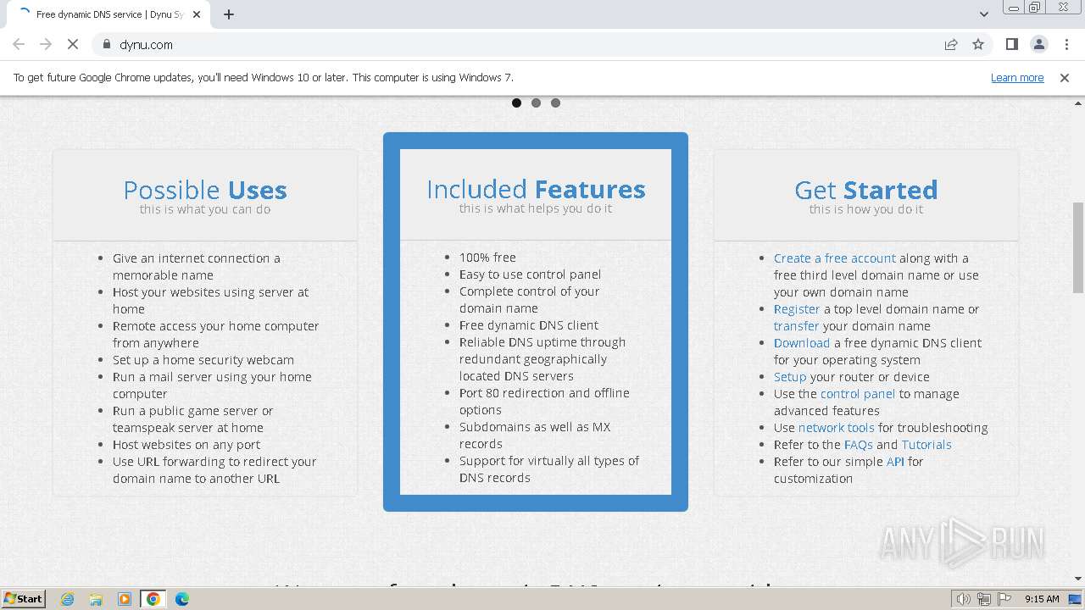Dismiss the Chrome update notice
The width and height of the screenshot is (1085, 610).
[1065, 77]
